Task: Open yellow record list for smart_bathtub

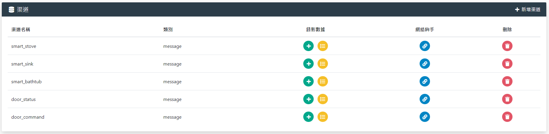Action: coord(323,81)
